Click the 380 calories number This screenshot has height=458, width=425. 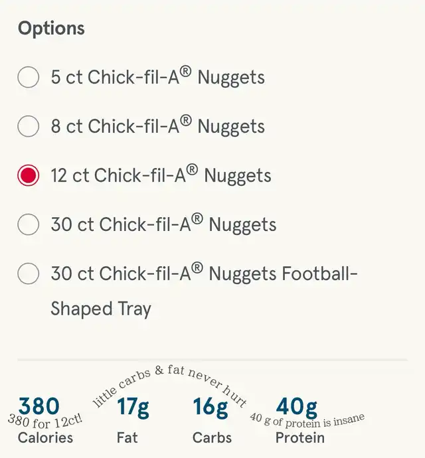(39, 405)
